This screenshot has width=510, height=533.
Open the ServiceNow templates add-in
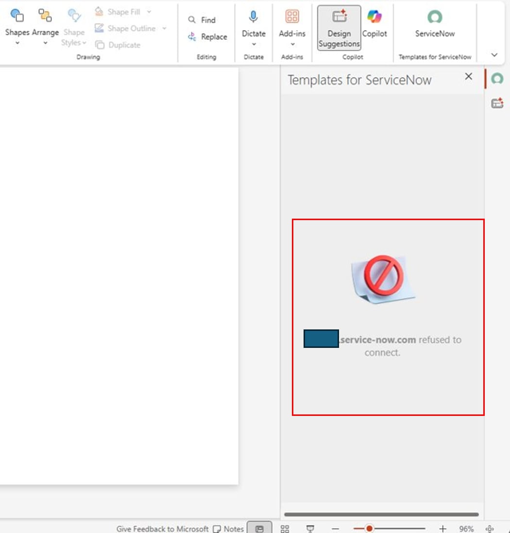pyautogui.click(x=435, y=24)
